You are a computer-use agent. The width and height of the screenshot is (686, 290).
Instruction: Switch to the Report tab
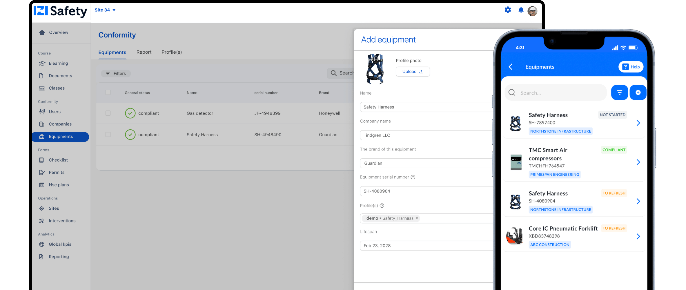pyautogui.click(x=144, y=52)
